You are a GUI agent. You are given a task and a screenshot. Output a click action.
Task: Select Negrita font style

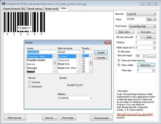point(67,64)
